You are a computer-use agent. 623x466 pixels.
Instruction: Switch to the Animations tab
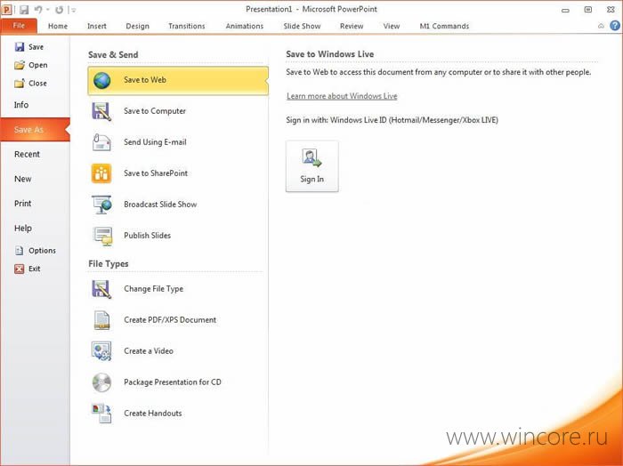coord(245,26)
